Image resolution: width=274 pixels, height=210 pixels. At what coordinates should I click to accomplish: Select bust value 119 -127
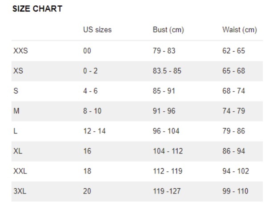(x=167, y=191)
